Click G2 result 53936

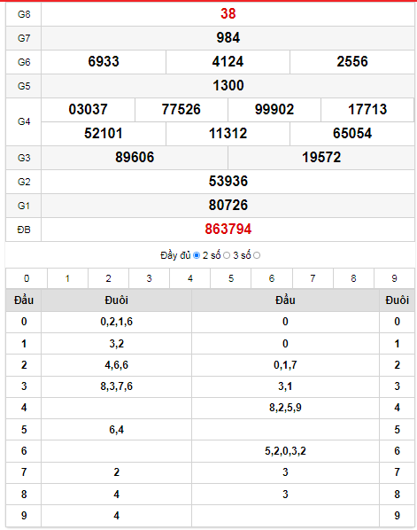pos(228,181)
